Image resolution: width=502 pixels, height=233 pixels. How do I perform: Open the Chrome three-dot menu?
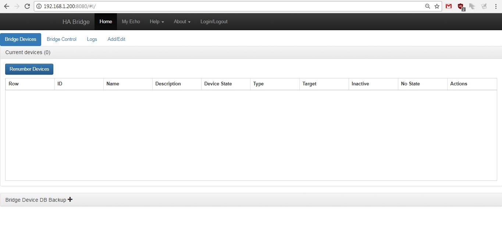point(496,6)
